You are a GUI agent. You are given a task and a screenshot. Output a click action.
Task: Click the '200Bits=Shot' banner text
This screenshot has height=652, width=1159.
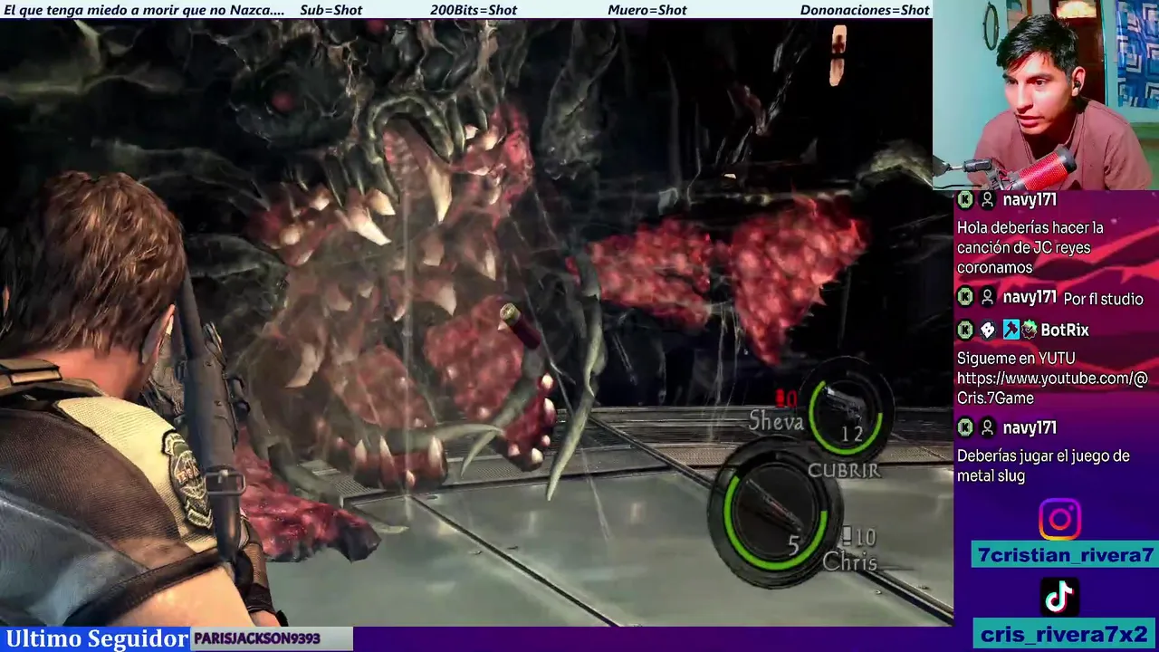click(x=473, y=10)
